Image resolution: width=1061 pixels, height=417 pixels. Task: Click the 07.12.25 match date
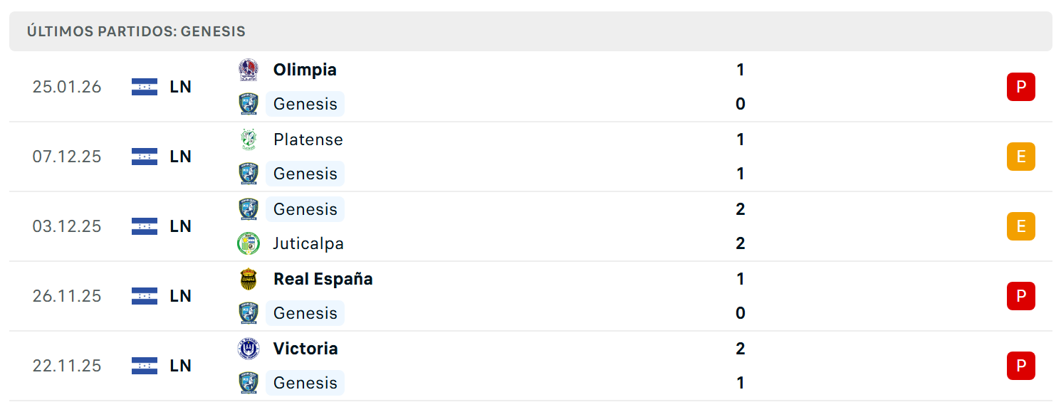point(67,157)
